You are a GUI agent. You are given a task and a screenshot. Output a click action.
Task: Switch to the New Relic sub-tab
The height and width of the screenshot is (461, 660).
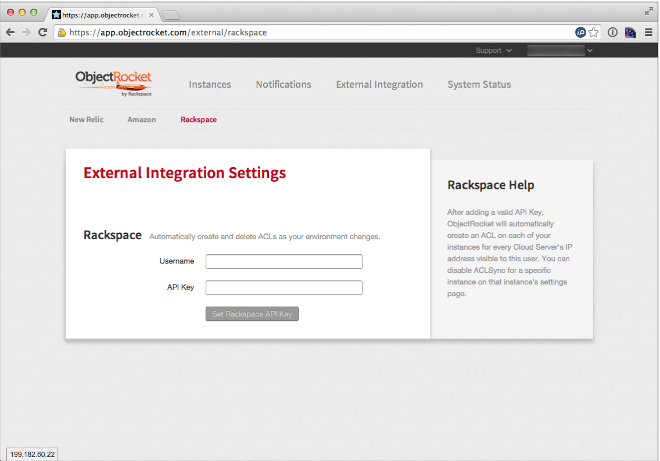87,120
